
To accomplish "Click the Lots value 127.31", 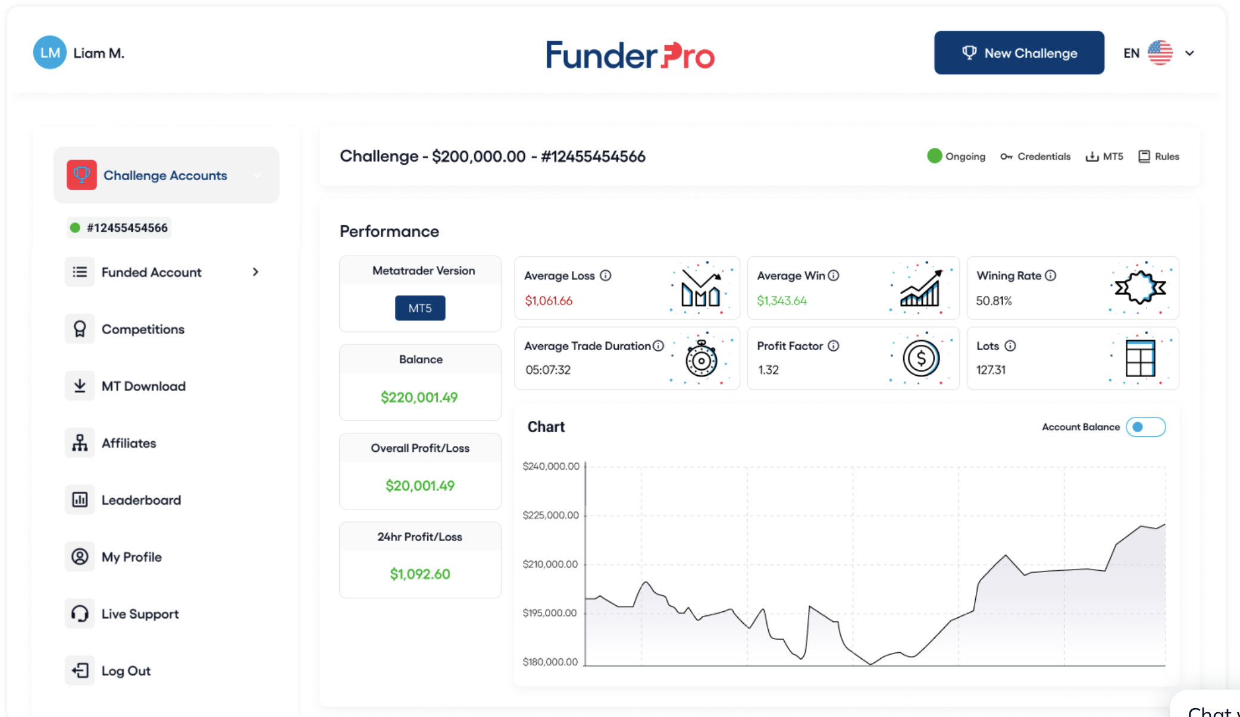I will click(991, 370).
